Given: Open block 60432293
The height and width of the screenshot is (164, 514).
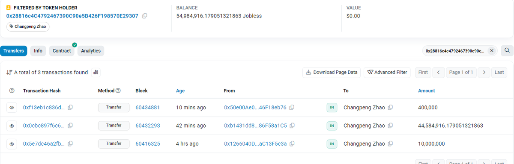Looking at the screenshot, I should pyautogui.click(x=148, y=126).
